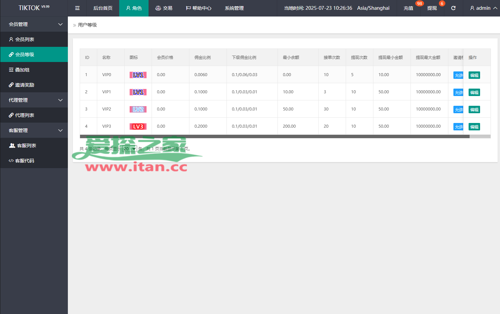Collapse the 会员管理 sidebar group
The width and height of the screenshot is (500, 314).
tap(34, 24)
